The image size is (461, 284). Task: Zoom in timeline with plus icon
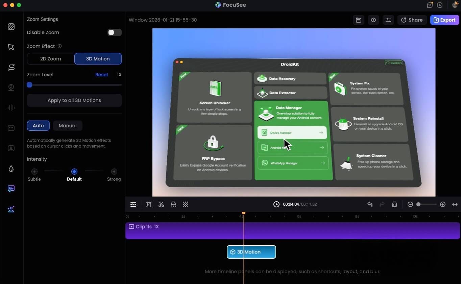[443, 204]
